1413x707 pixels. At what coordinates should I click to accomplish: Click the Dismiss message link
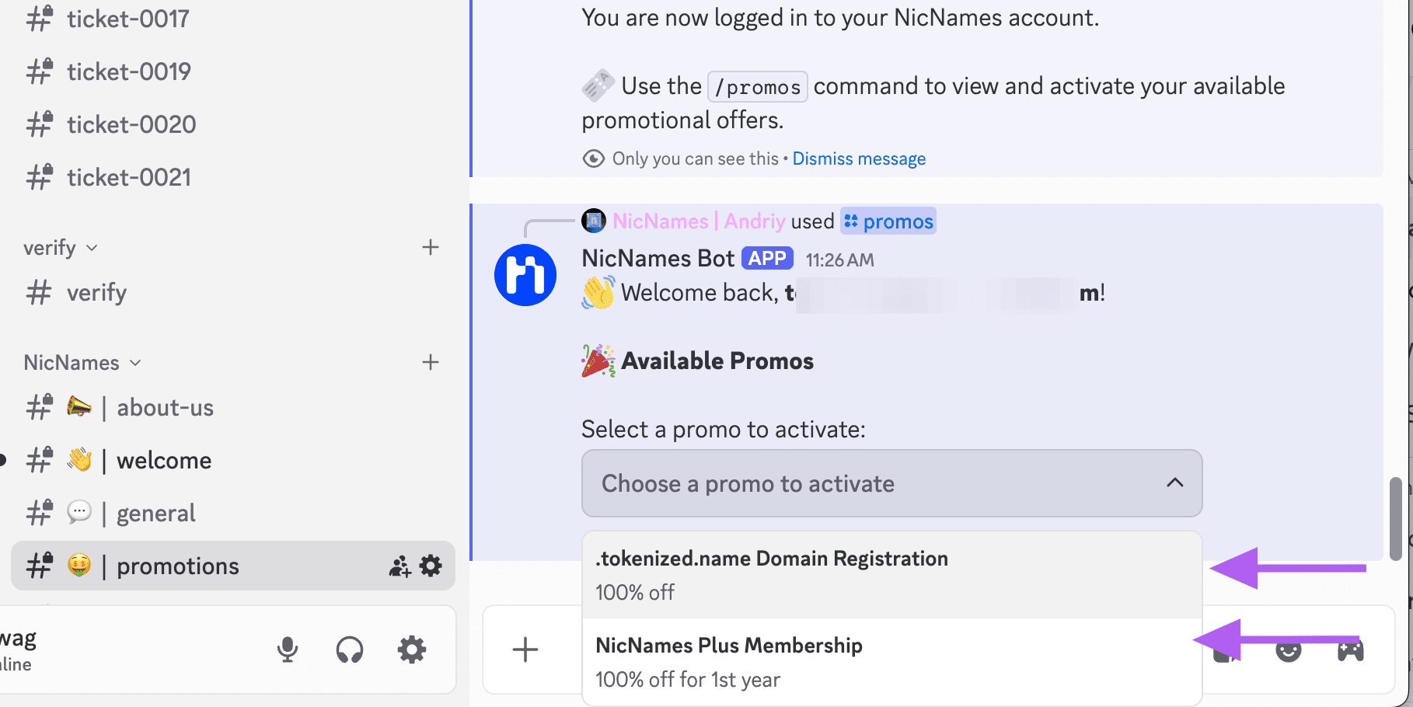click(x=859, y=158)
